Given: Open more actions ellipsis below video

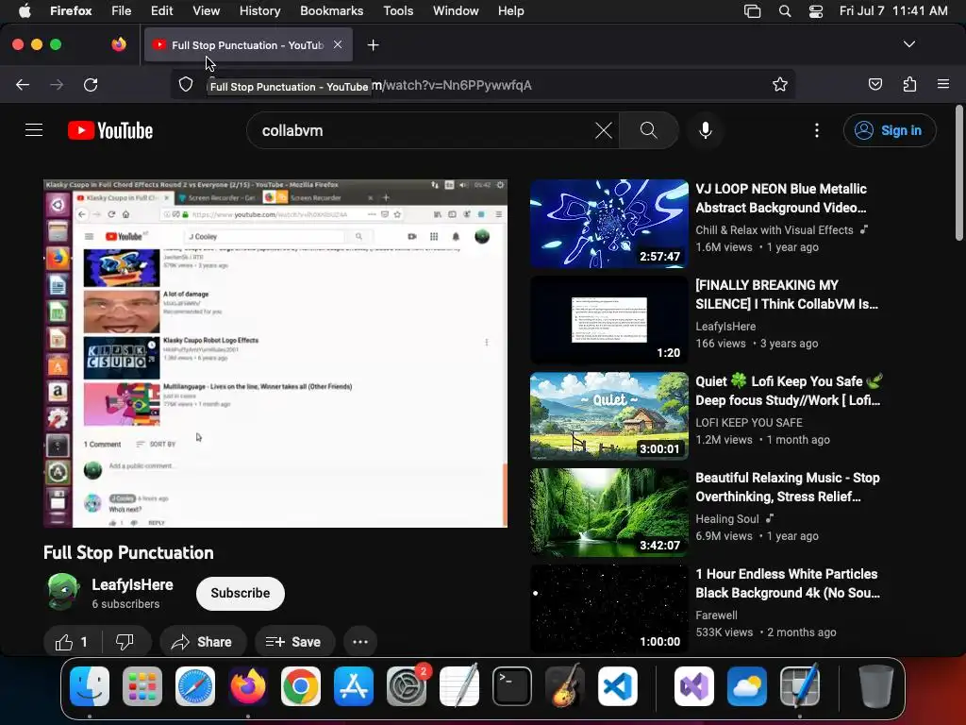Looking at the screenshot, I should 360,642.
